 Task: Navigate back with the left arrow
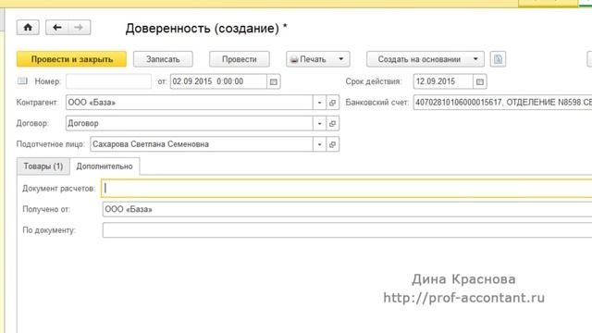click(57, 28)
